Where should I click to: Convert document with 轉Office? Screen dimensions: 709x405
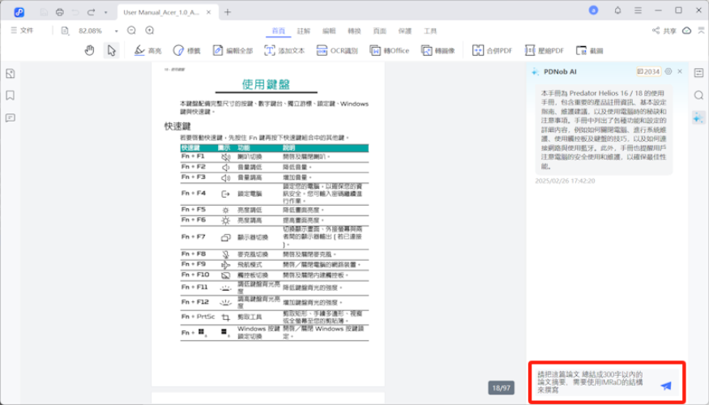pos(389,50)
